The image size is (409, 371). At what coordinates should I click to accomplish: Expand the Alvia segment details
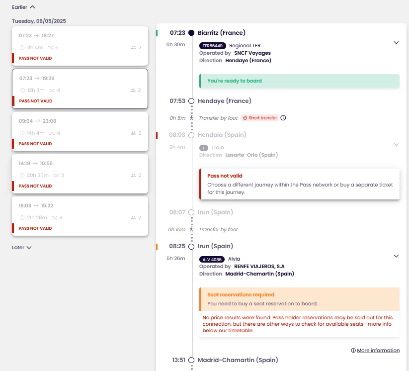pyautogui.click(x=396, y=256)
